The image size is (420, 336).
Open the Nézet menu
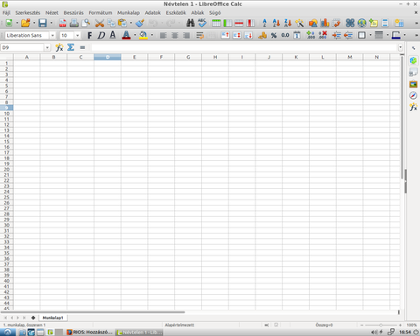(52, 12)
